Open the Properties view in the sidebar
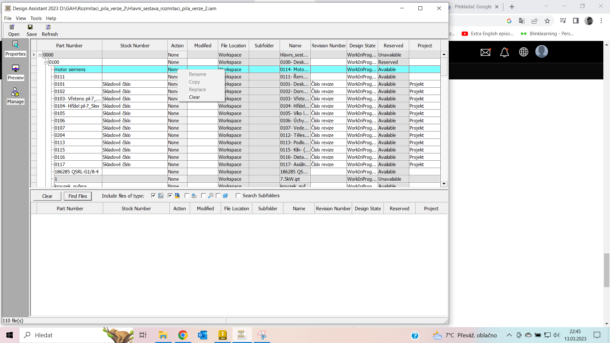 coord(15,49)
